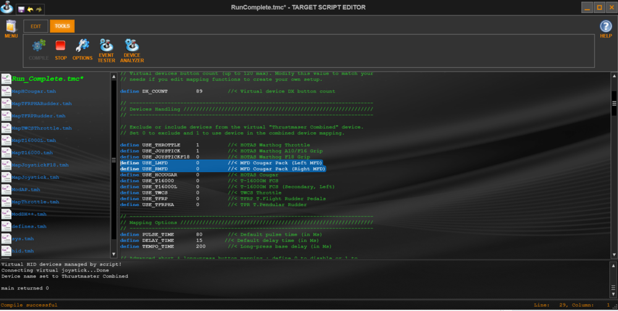This screenshot has width=618, height=311.
Task: Click the DELAY_TIME define line
Action: (x=219, y=241)
